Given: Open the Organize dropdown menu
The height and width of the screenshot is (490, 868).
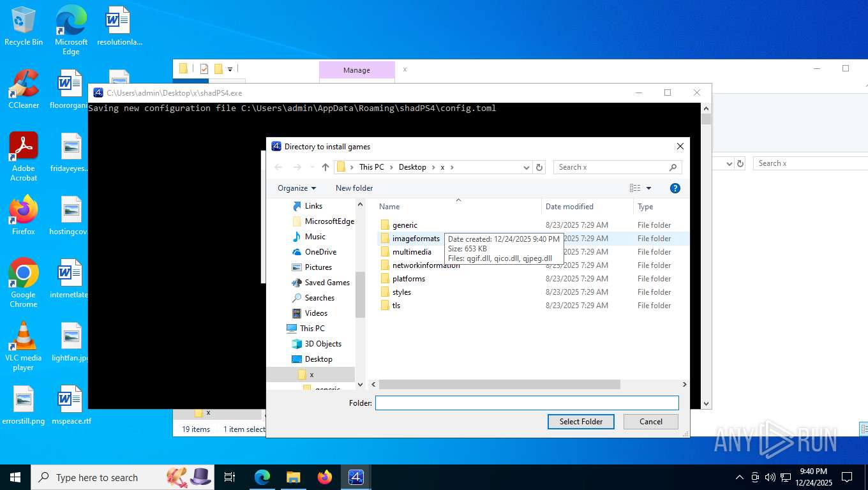Looking at the screenshot, I should [297, 188].
